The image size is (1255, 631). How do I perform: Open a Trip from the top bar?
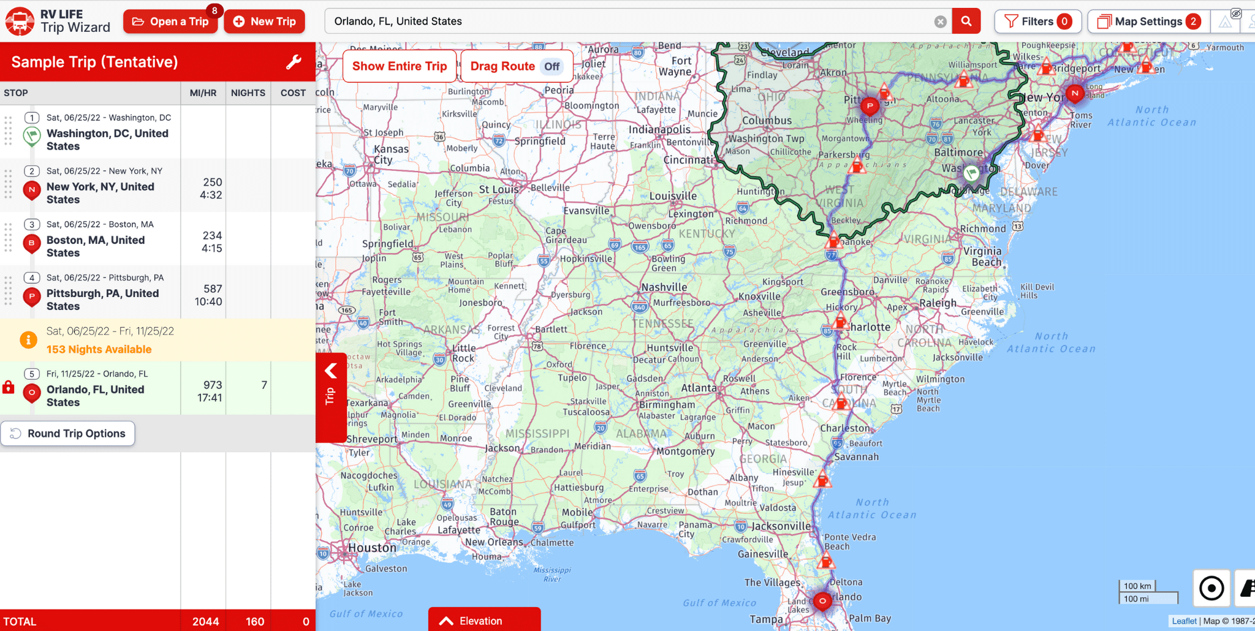170,21
